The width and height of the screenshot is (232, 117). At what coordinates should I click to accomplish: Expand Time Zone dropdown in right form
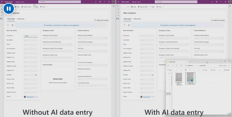coord(222,51)
